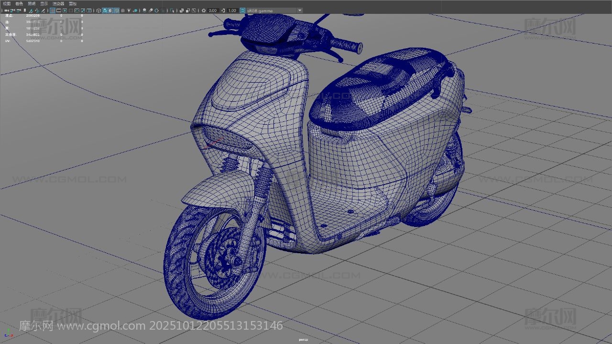The width and height of the screenshot is (612, 344).
Task: Open the 渲染器 (Renderer) menu
Action: click(x=58, y=3)
